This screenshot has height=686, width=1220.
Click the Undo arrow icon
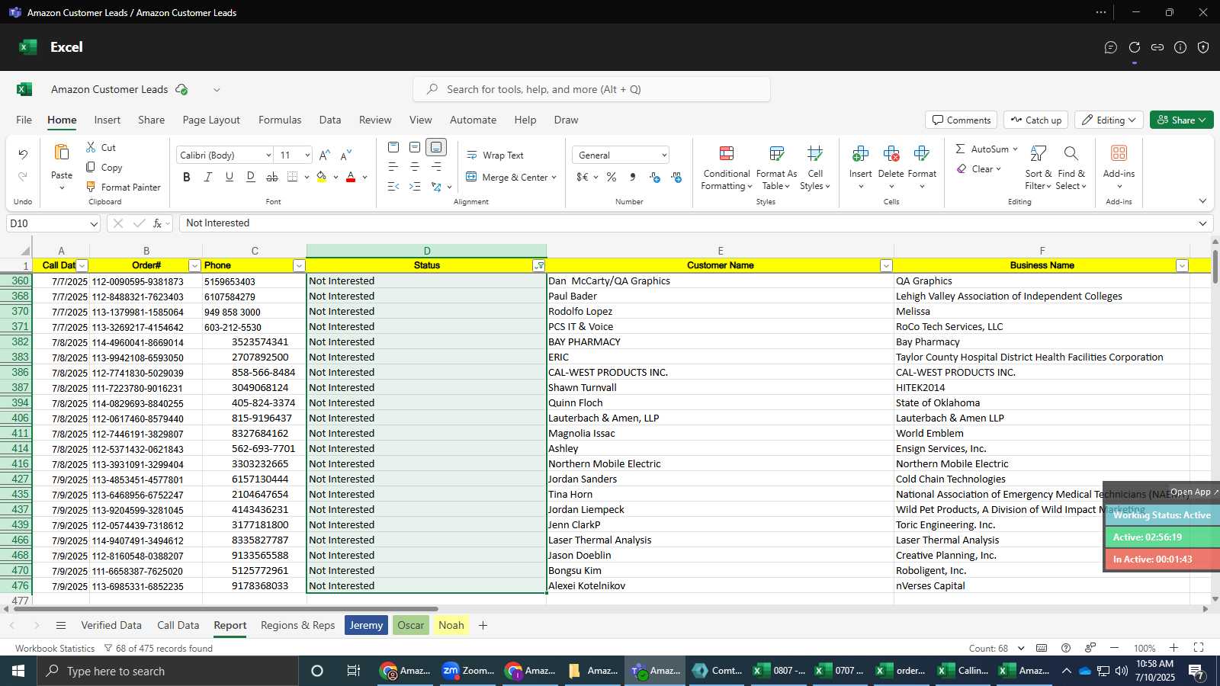pyautogui.click(x=23, y=155)
